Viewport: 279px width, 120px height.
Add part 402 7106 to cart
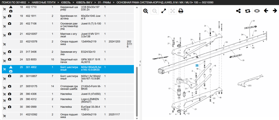[4, 26]
